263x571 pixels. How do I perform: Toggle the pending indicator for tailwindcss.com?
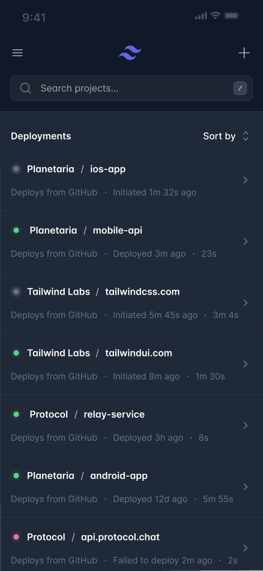point(16,291)
